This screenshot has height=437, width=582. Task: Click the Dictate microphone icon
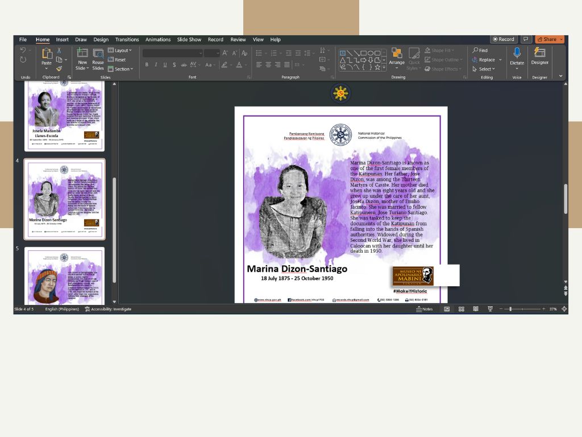coord(517,53)
